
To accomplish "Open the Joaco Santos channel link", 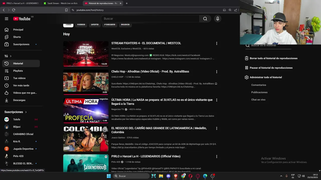I will pyautogui.click(x=118, y=138).
